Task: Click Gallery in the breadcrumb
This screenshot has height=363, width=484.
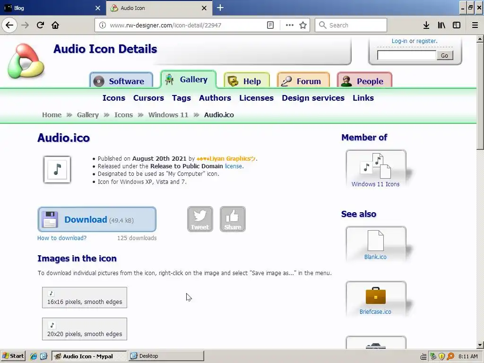Action: (87, 115)
